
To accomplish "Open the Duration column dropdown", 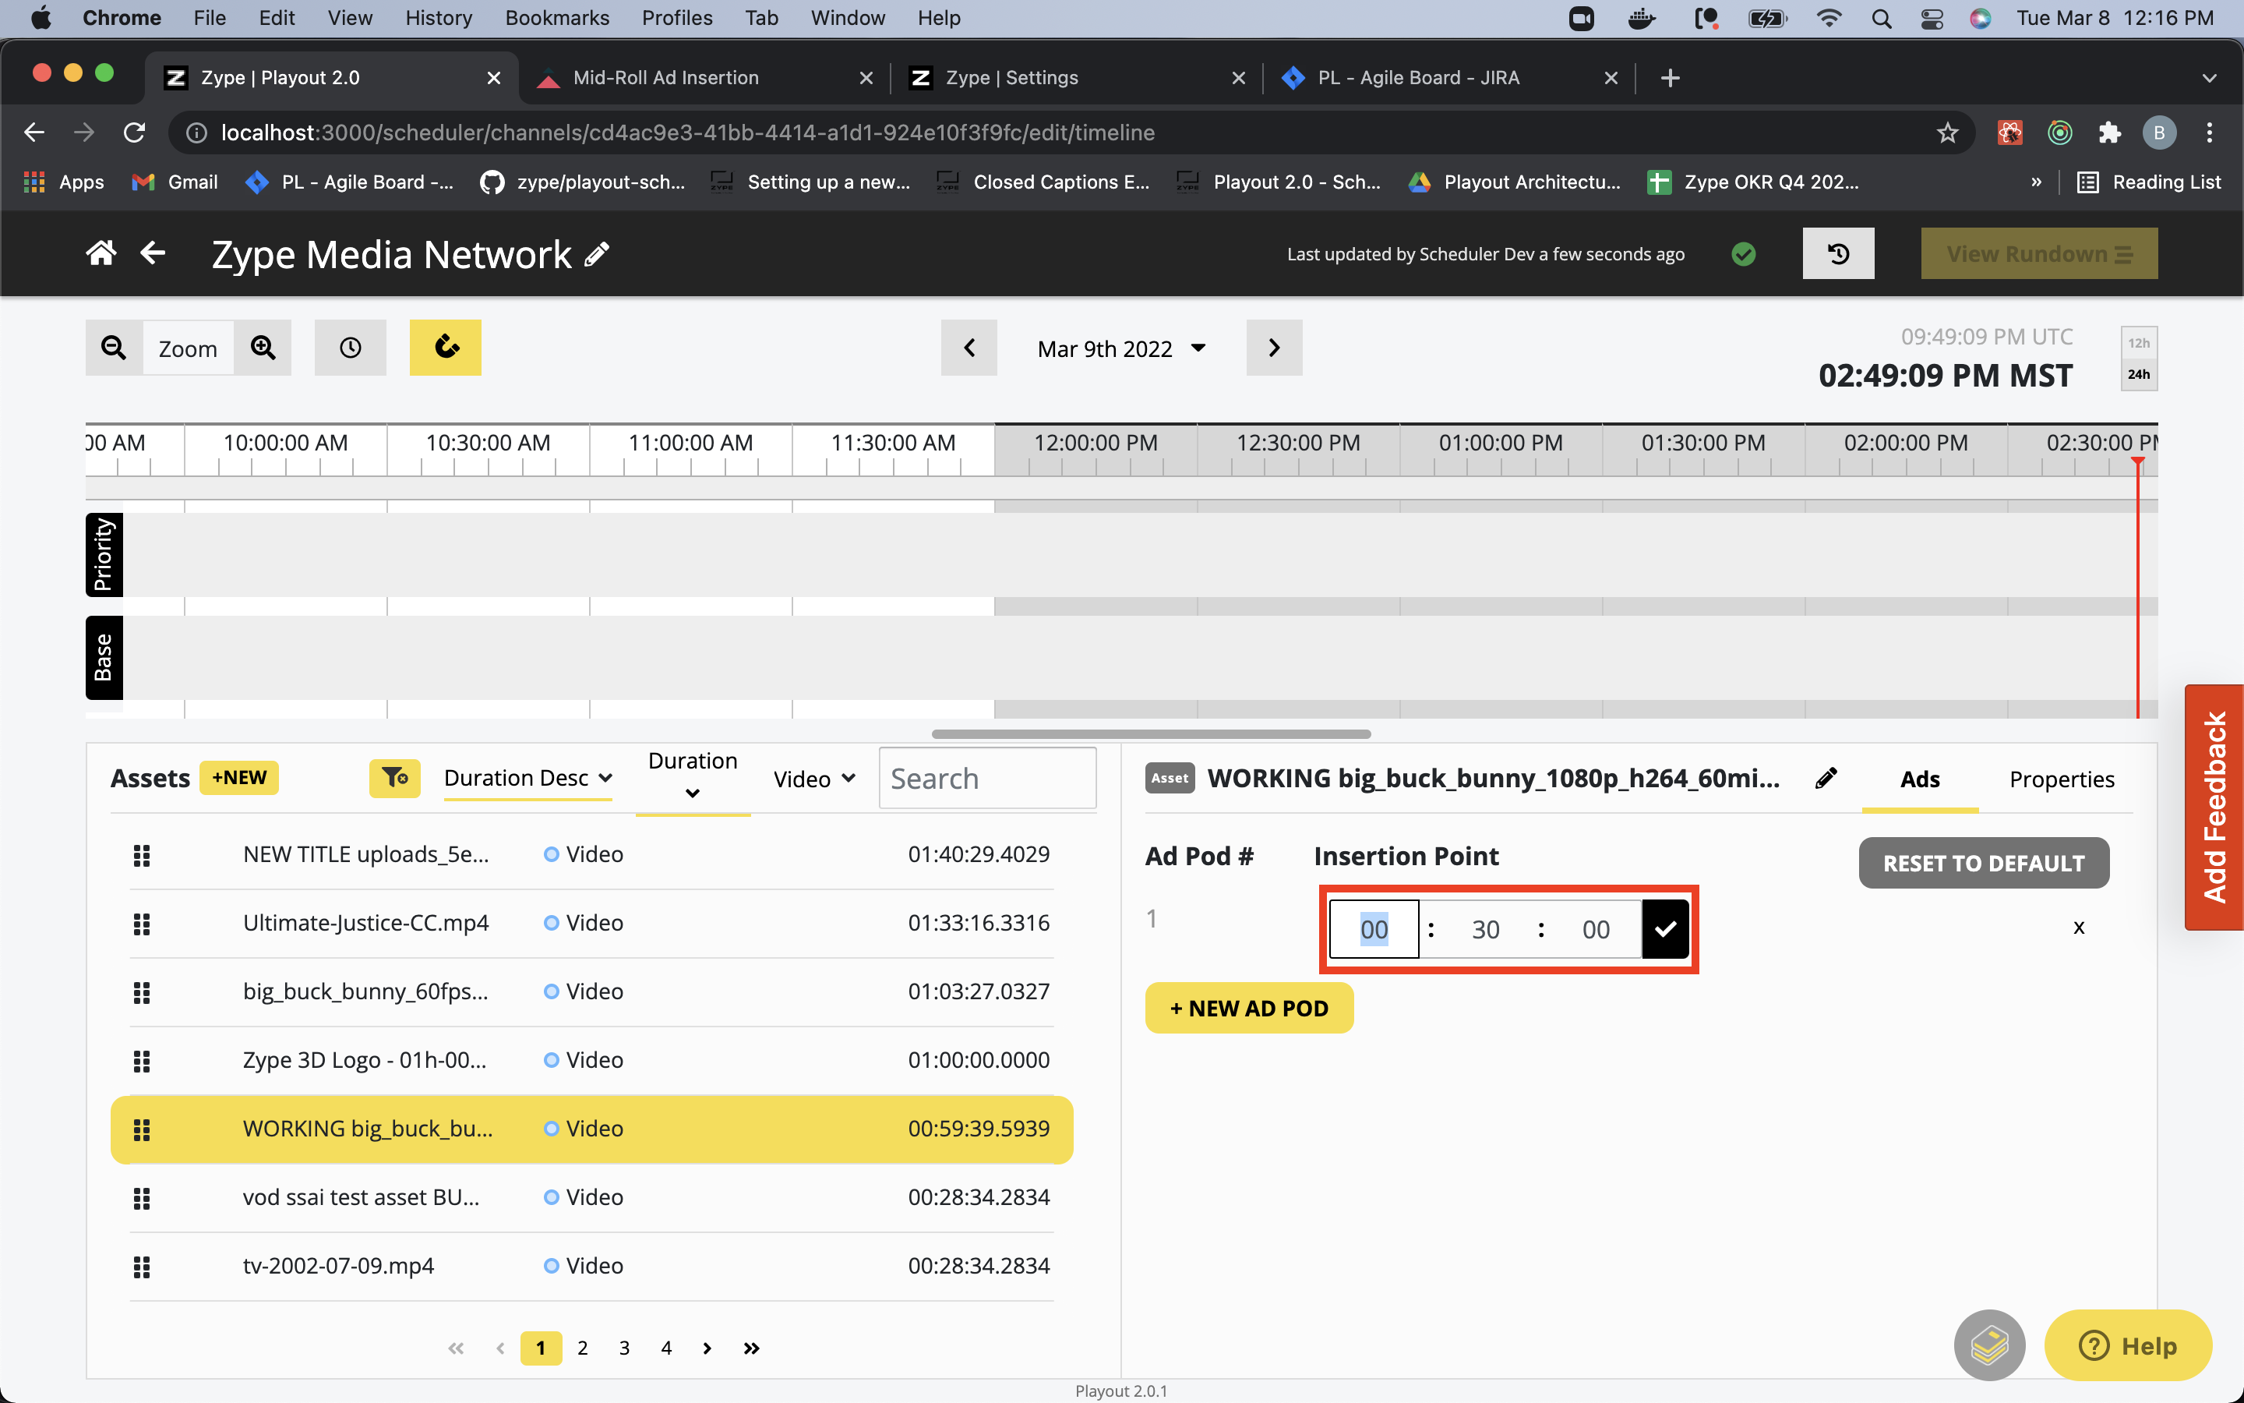I will coord(693,776).
